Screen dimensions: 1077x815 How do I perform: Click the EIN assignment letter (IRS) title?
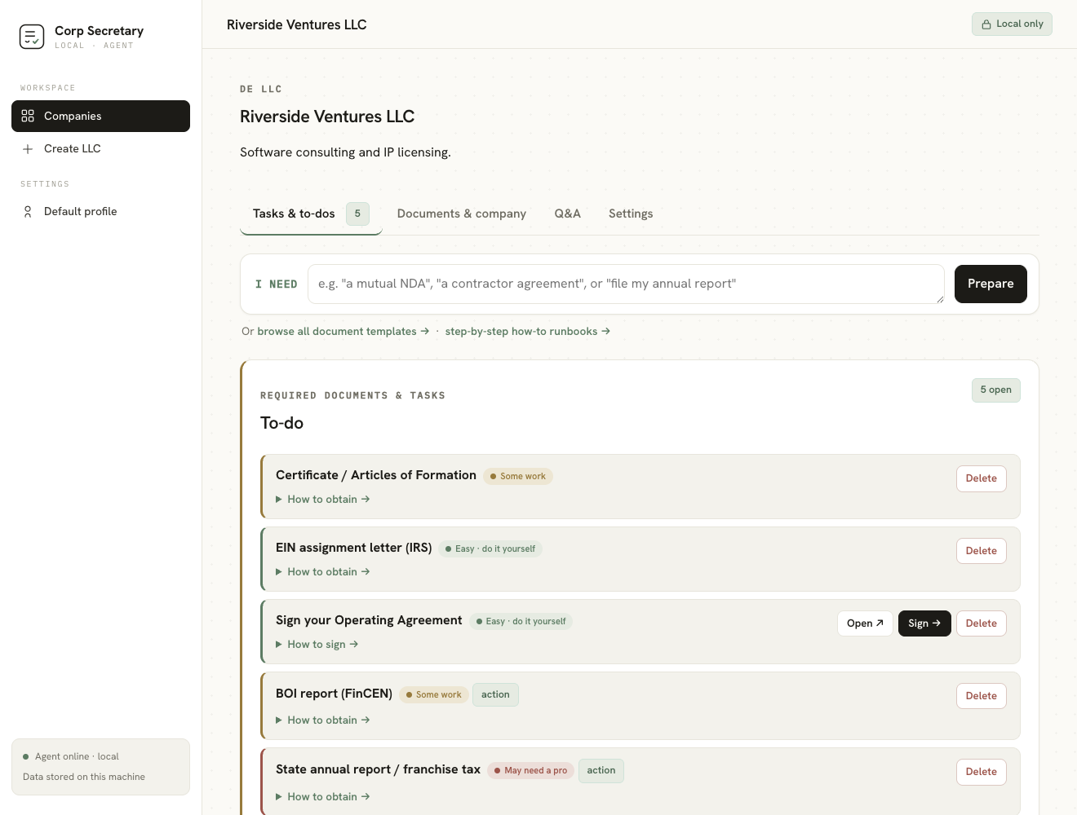pyautogui.click(x=354, y=548)
